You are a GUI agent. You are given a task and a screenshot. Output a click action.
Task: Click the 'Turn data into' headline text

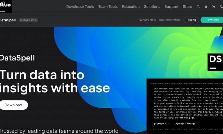(42, 75)
